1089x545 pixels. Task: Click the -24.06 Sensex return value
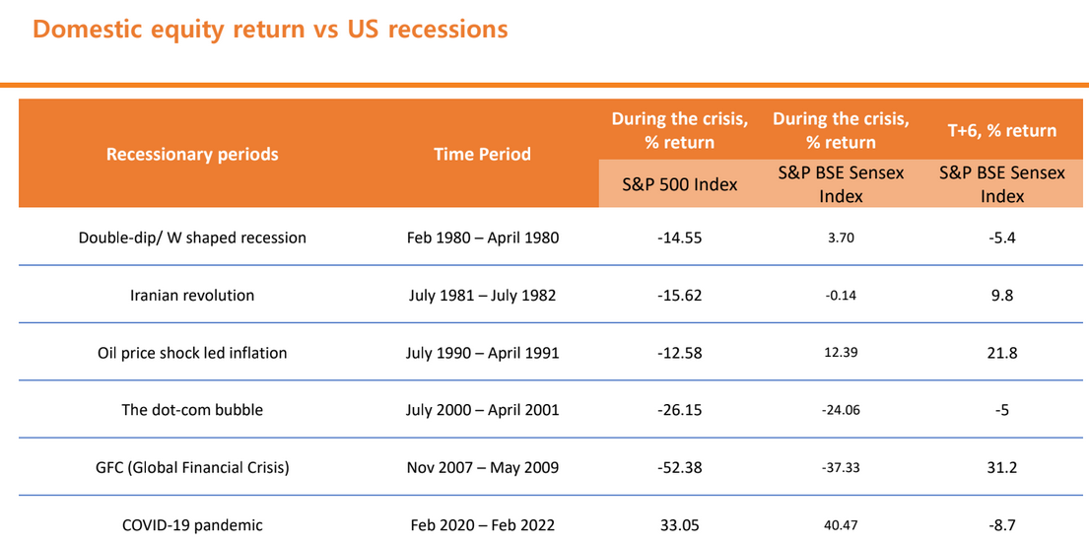pyautogui.click(x=843, y=410)
